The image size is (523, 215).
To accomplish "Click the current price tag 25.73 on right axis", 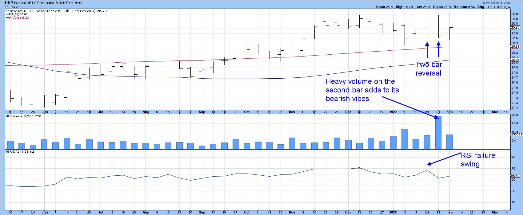I will coord(515,28).
